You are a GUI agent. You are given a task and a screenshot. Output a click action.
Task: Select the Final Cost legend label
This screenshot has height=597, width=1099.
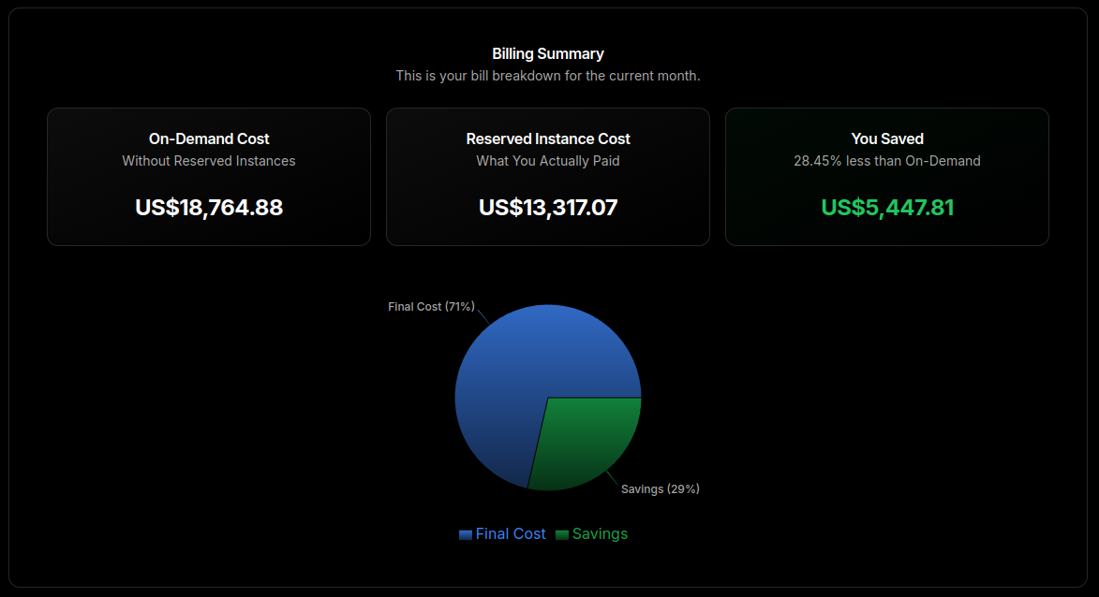512,533
